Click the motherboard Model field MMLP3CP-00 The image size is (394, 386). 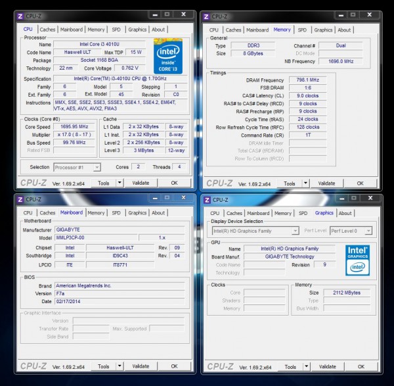pyautogui.click(x=96, y=237)
